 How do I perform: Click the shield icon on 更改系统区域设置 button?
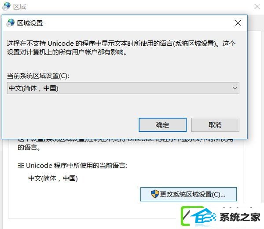(x=155, y=194)
